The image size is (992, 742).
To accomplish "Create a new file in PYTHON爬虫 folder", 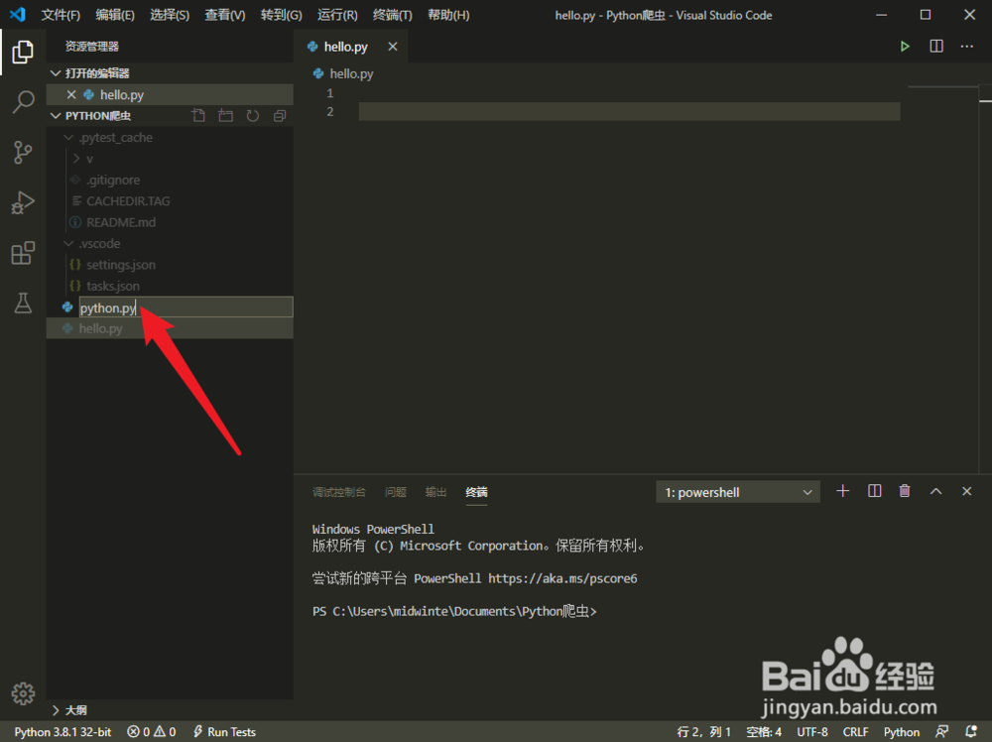I will click(198, 116).
